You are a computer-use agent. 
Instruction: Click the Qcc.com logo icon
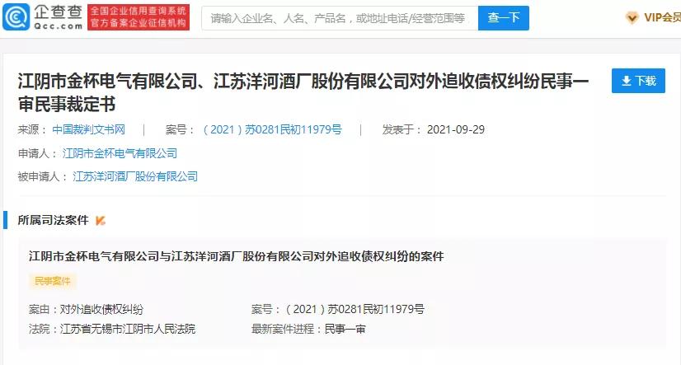(x=16, y=17)
